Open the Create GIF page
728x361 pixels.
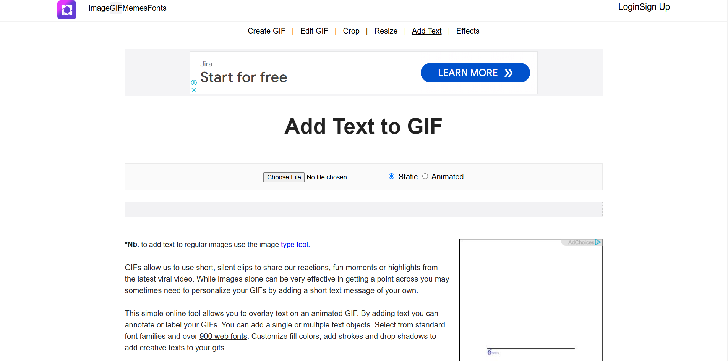[266, 31]
